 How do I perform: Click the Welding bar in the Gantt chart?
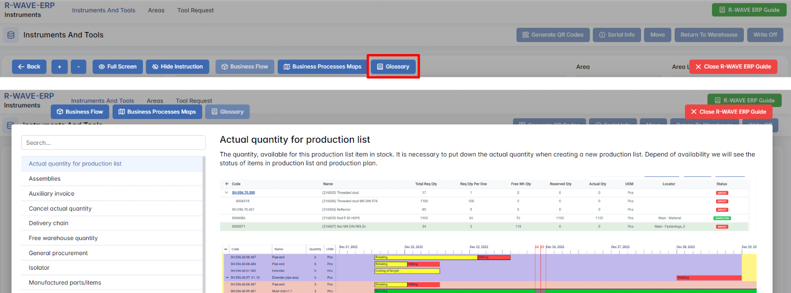coord(708,278)
